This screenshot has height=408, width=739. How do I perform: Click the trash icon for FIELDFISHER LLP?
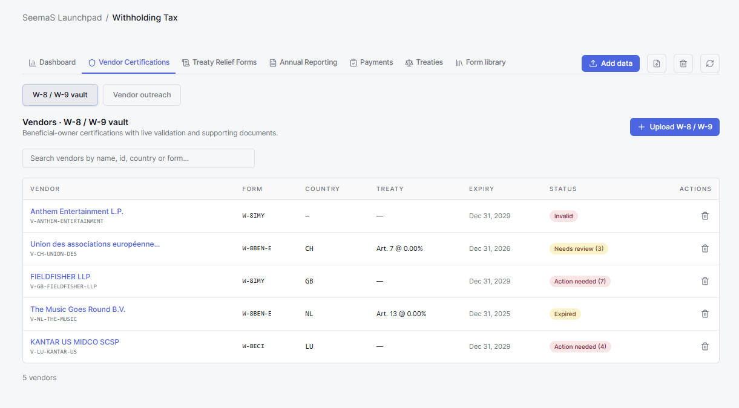(705, 281)
